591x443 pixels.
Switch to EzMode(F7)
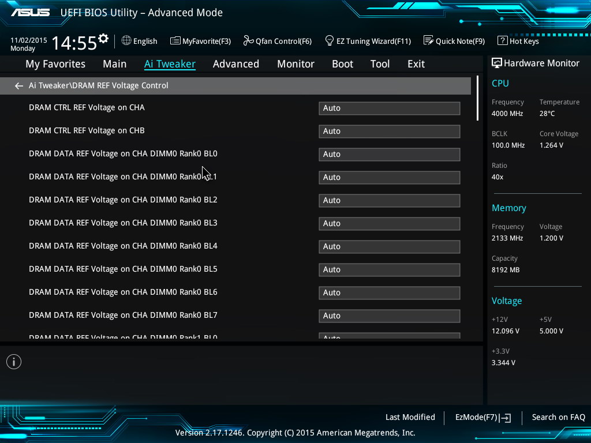tap(482, 417)
